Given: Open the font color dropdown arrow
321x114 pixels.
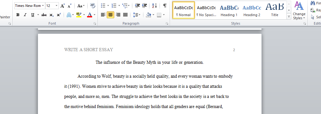Looking at the screenshot, I should pos(94,15).
